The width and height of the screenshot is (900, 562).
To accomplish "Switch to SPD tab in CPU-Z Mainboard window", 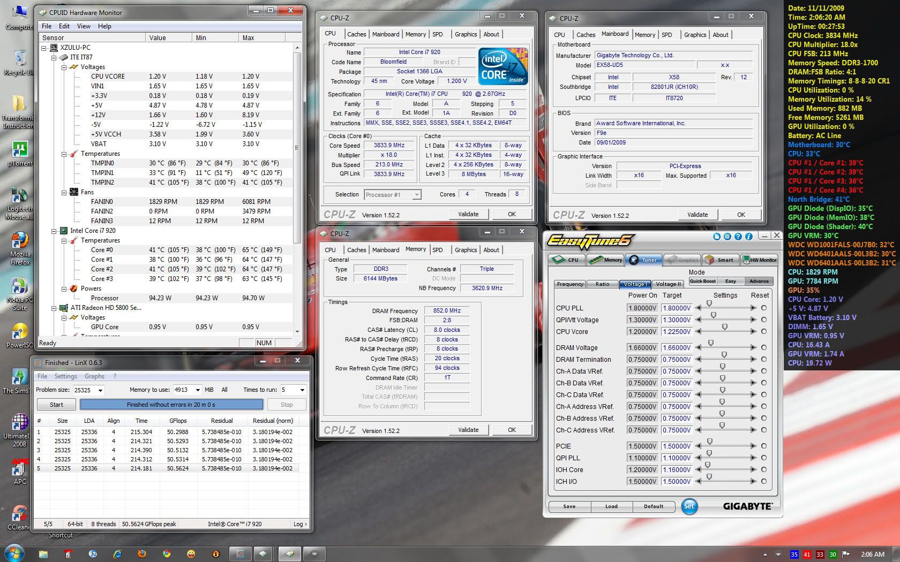I will click(x=666, y=34).
